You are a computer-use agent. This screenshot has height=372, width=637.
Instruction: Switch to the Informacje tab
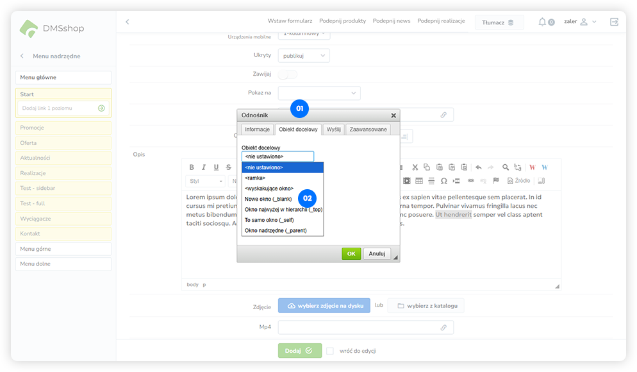coord(257,130)
